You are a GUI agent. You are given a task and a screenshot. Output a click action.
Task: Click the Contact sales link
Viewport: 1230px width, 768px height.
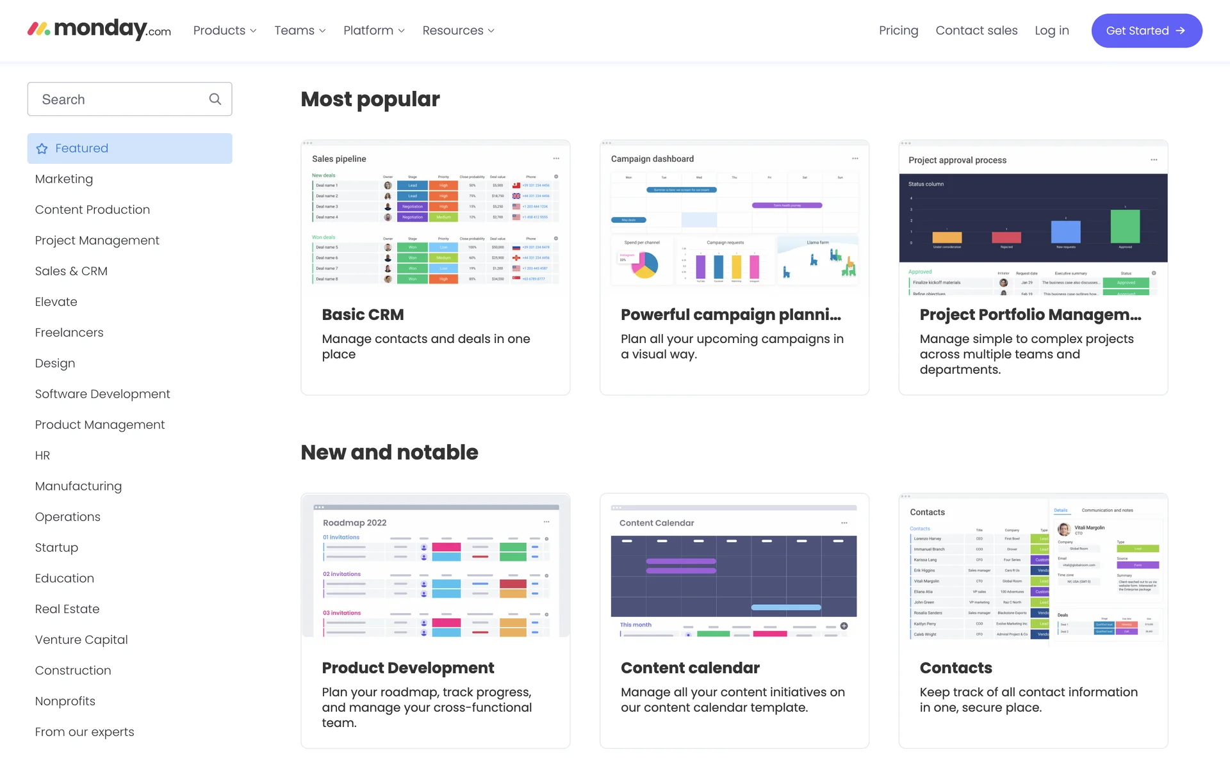976,31
